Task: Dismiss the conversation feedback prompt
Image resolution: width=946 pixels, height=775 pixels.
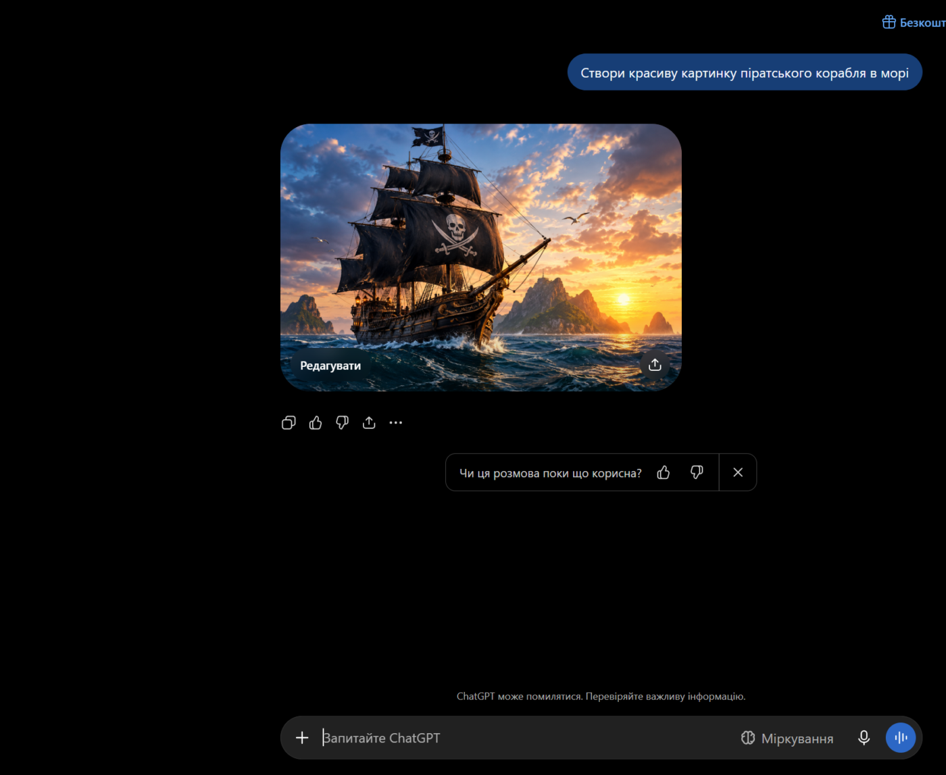Action: (x=738, y=472)
